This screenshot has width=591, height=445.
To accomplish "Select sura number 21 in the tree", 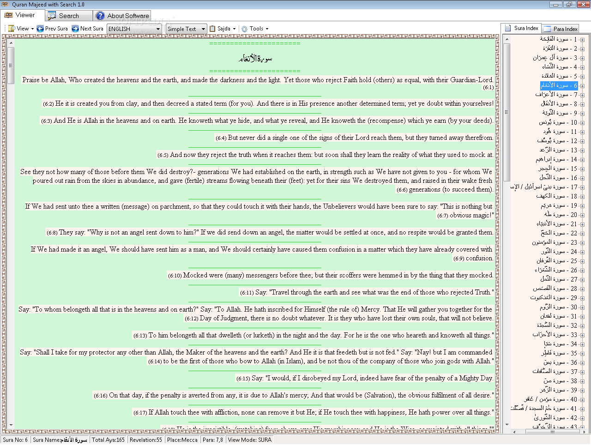I will pos(557,224).
